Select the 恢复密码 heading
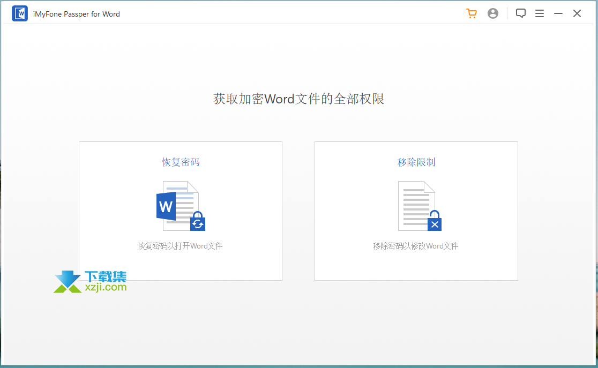Screen dimensions: 598x368 [x=181, y=162]
